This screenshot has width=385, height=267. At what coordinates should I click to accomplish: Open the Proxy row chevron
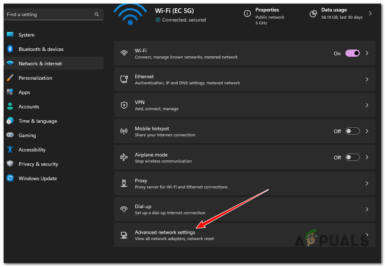click(367, 183)
